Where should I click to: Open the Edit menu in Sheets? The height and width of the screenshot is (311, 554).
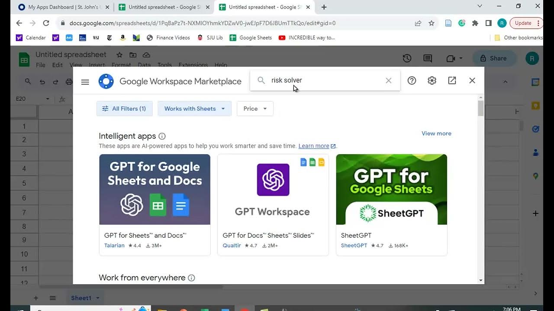(x=58, y=65)
